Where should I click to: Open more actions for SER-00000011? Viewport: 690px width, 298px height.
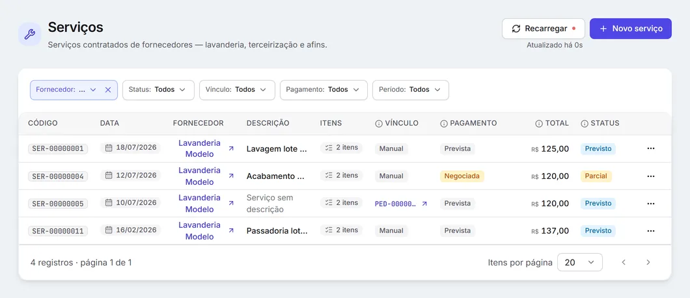(x=651, y=230)
